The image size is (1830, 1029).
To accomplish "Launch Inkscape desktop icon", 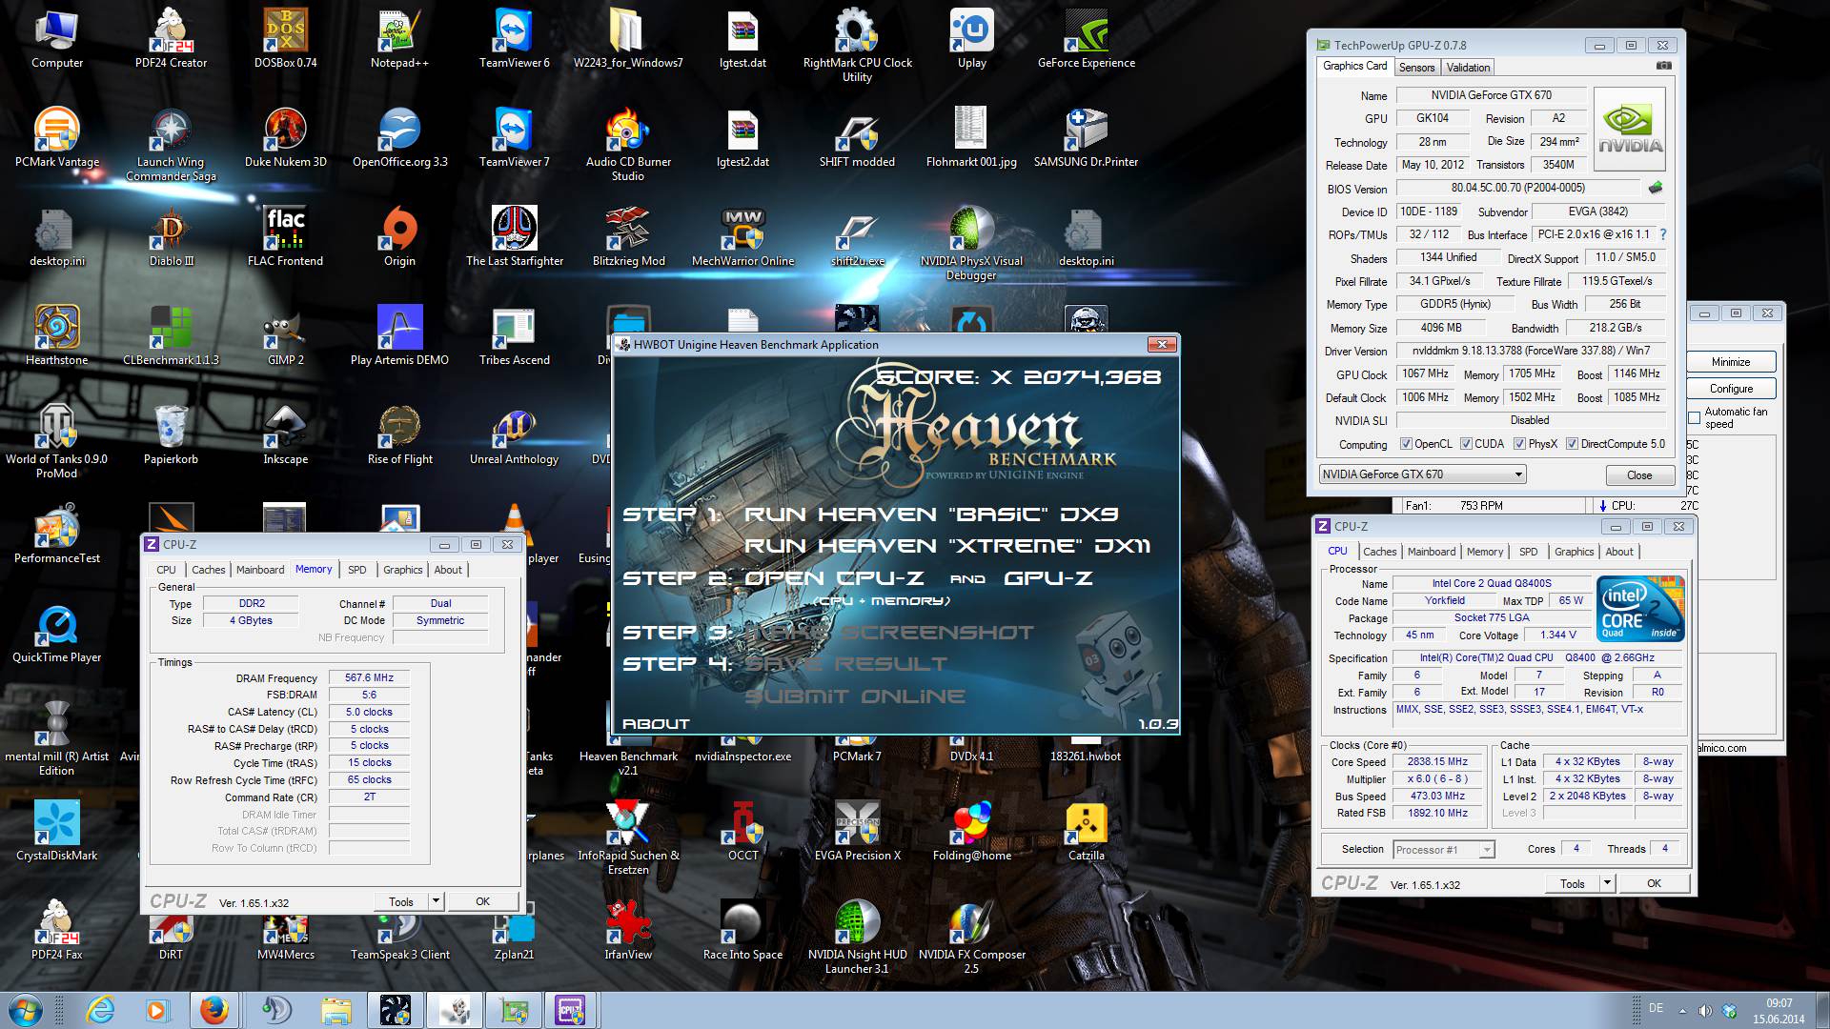I will (285, 434).
